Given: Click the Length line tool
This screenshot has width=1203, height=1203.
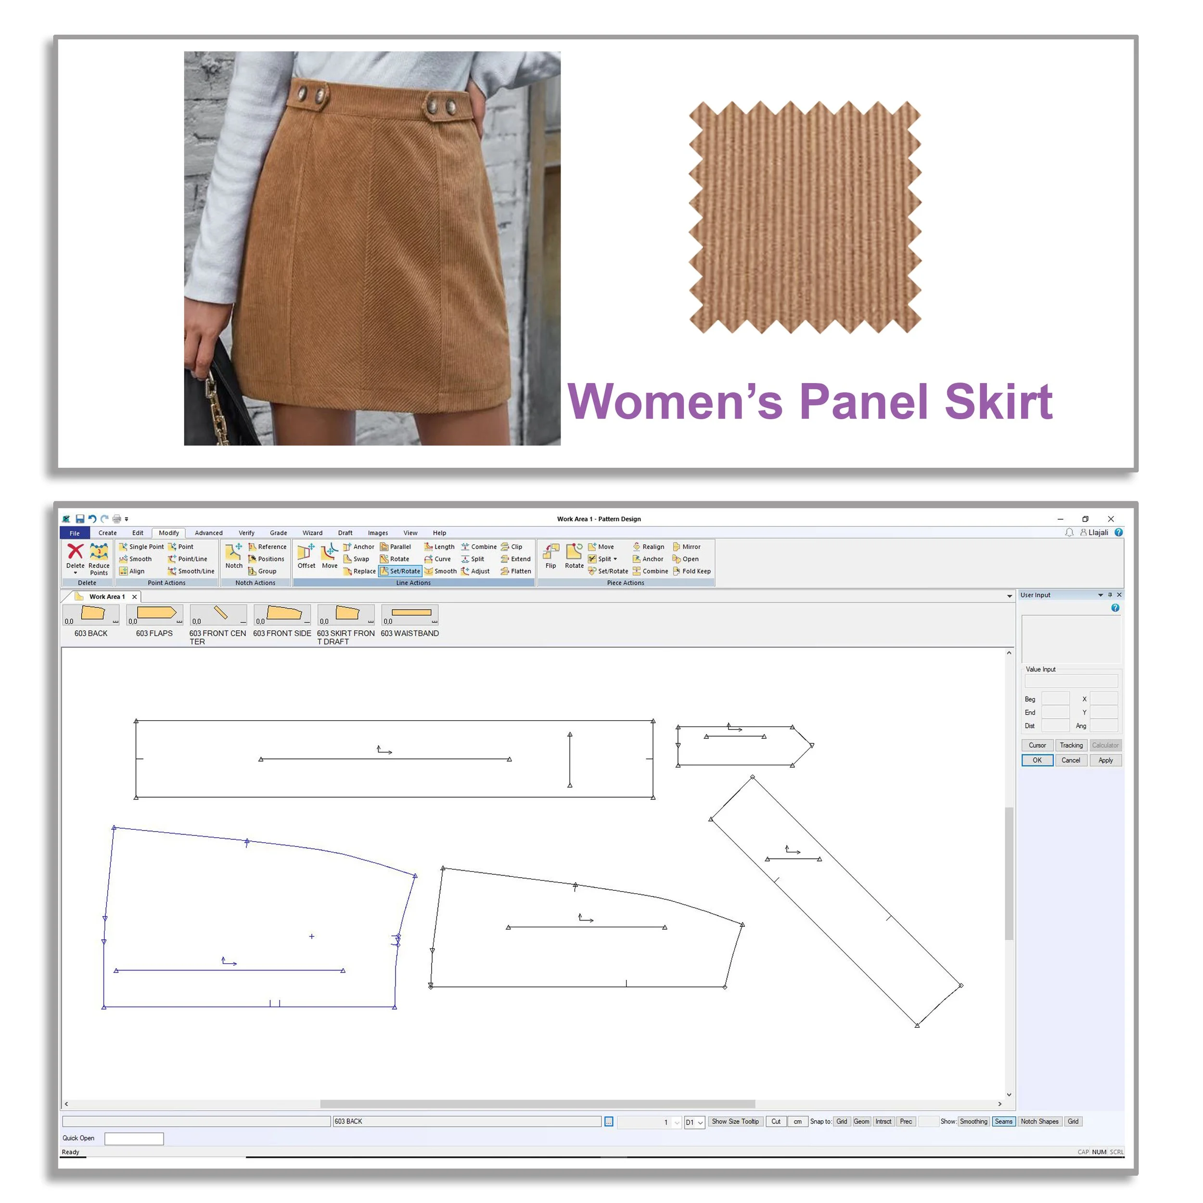Looking at the screenshot, I should coord(440,547).
